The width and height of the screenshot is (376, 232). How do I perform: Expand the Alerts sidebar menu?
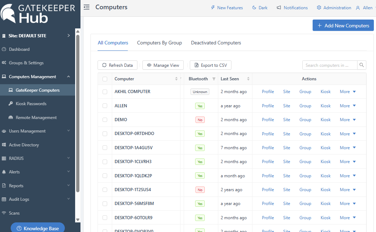tap(69, 172)
